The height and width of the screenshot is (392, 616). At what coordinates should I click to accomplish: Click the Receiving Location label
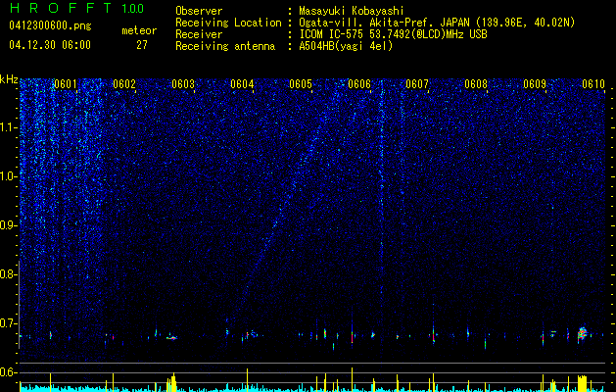coord(228,23)
